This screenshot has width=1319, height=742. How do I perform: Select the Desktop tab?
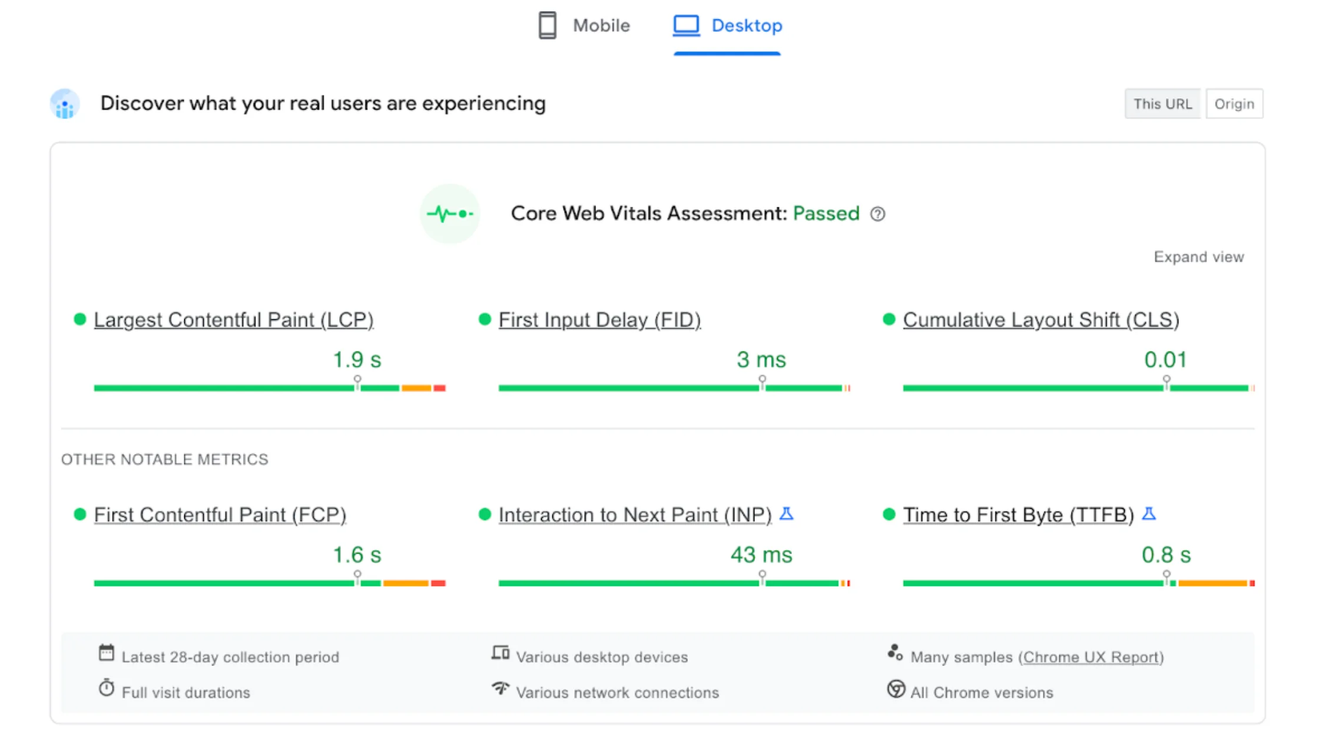click(728, 26)
